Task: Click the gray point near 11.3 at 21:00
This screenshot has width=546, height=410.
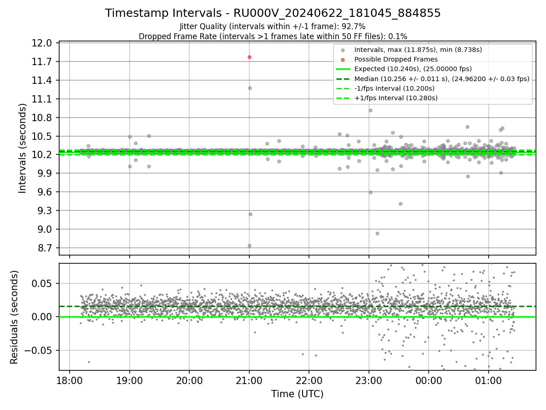Action: 250,88
